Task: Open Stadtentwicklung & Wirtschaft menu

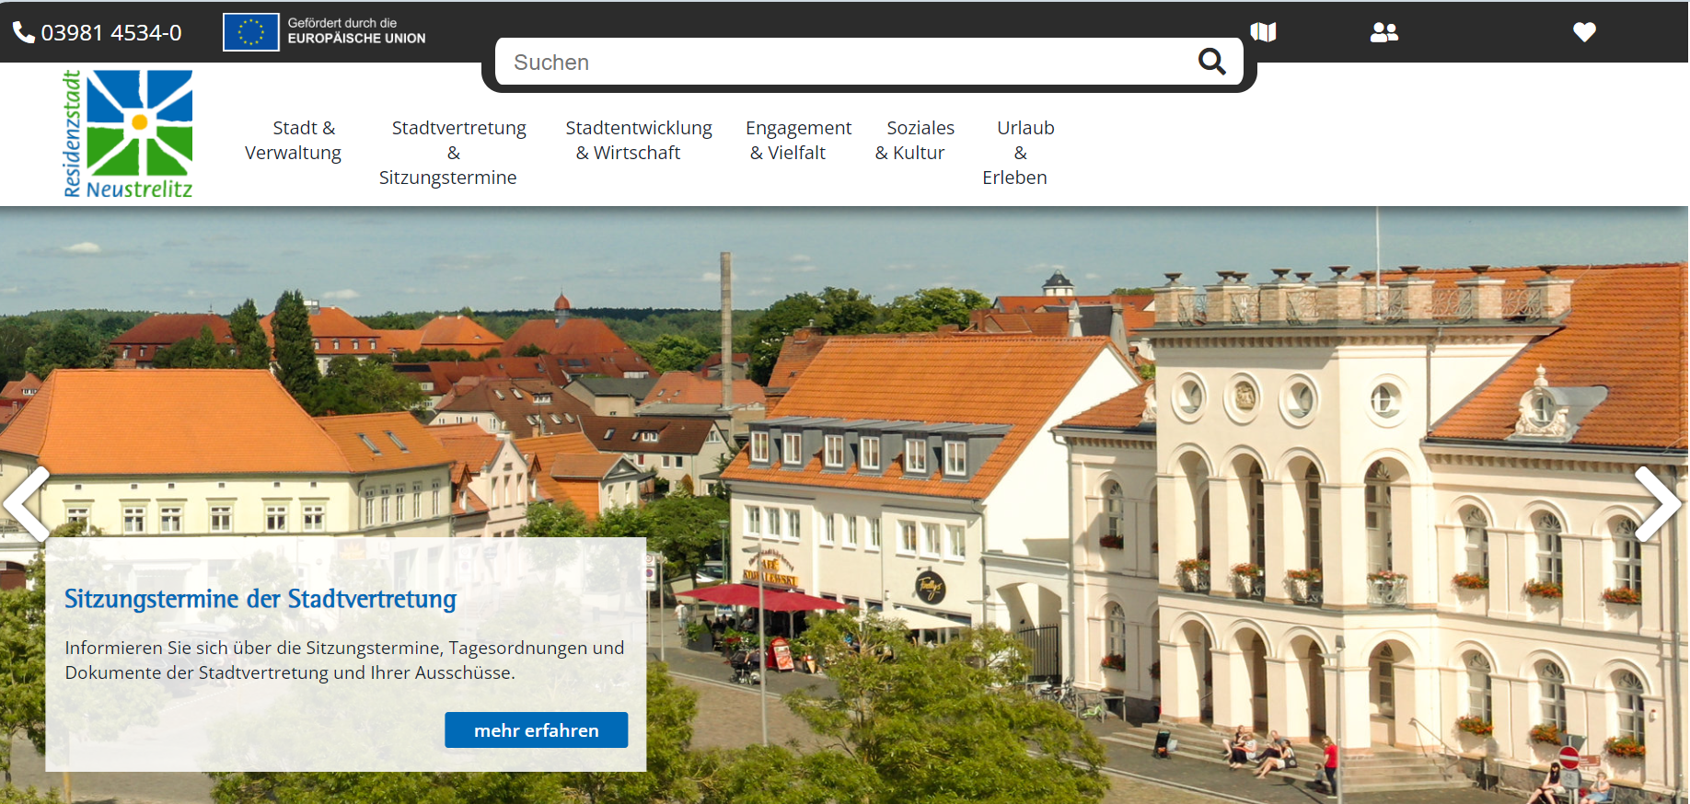Action: [x=639, y=140]
